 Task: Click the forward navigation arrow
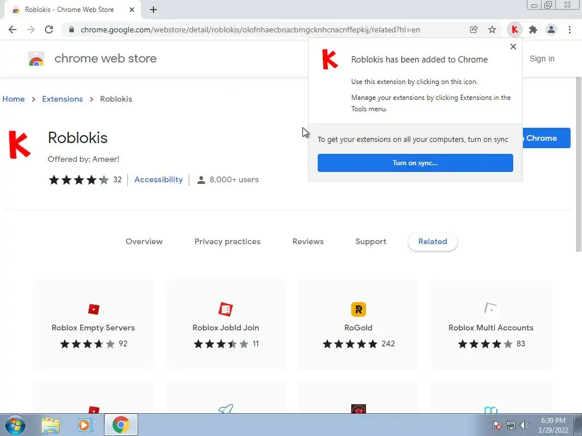click(31, 30)
